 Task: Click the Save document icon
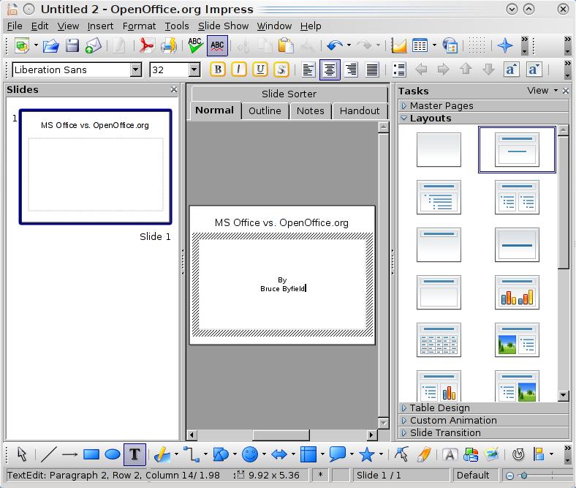(72, 45)
